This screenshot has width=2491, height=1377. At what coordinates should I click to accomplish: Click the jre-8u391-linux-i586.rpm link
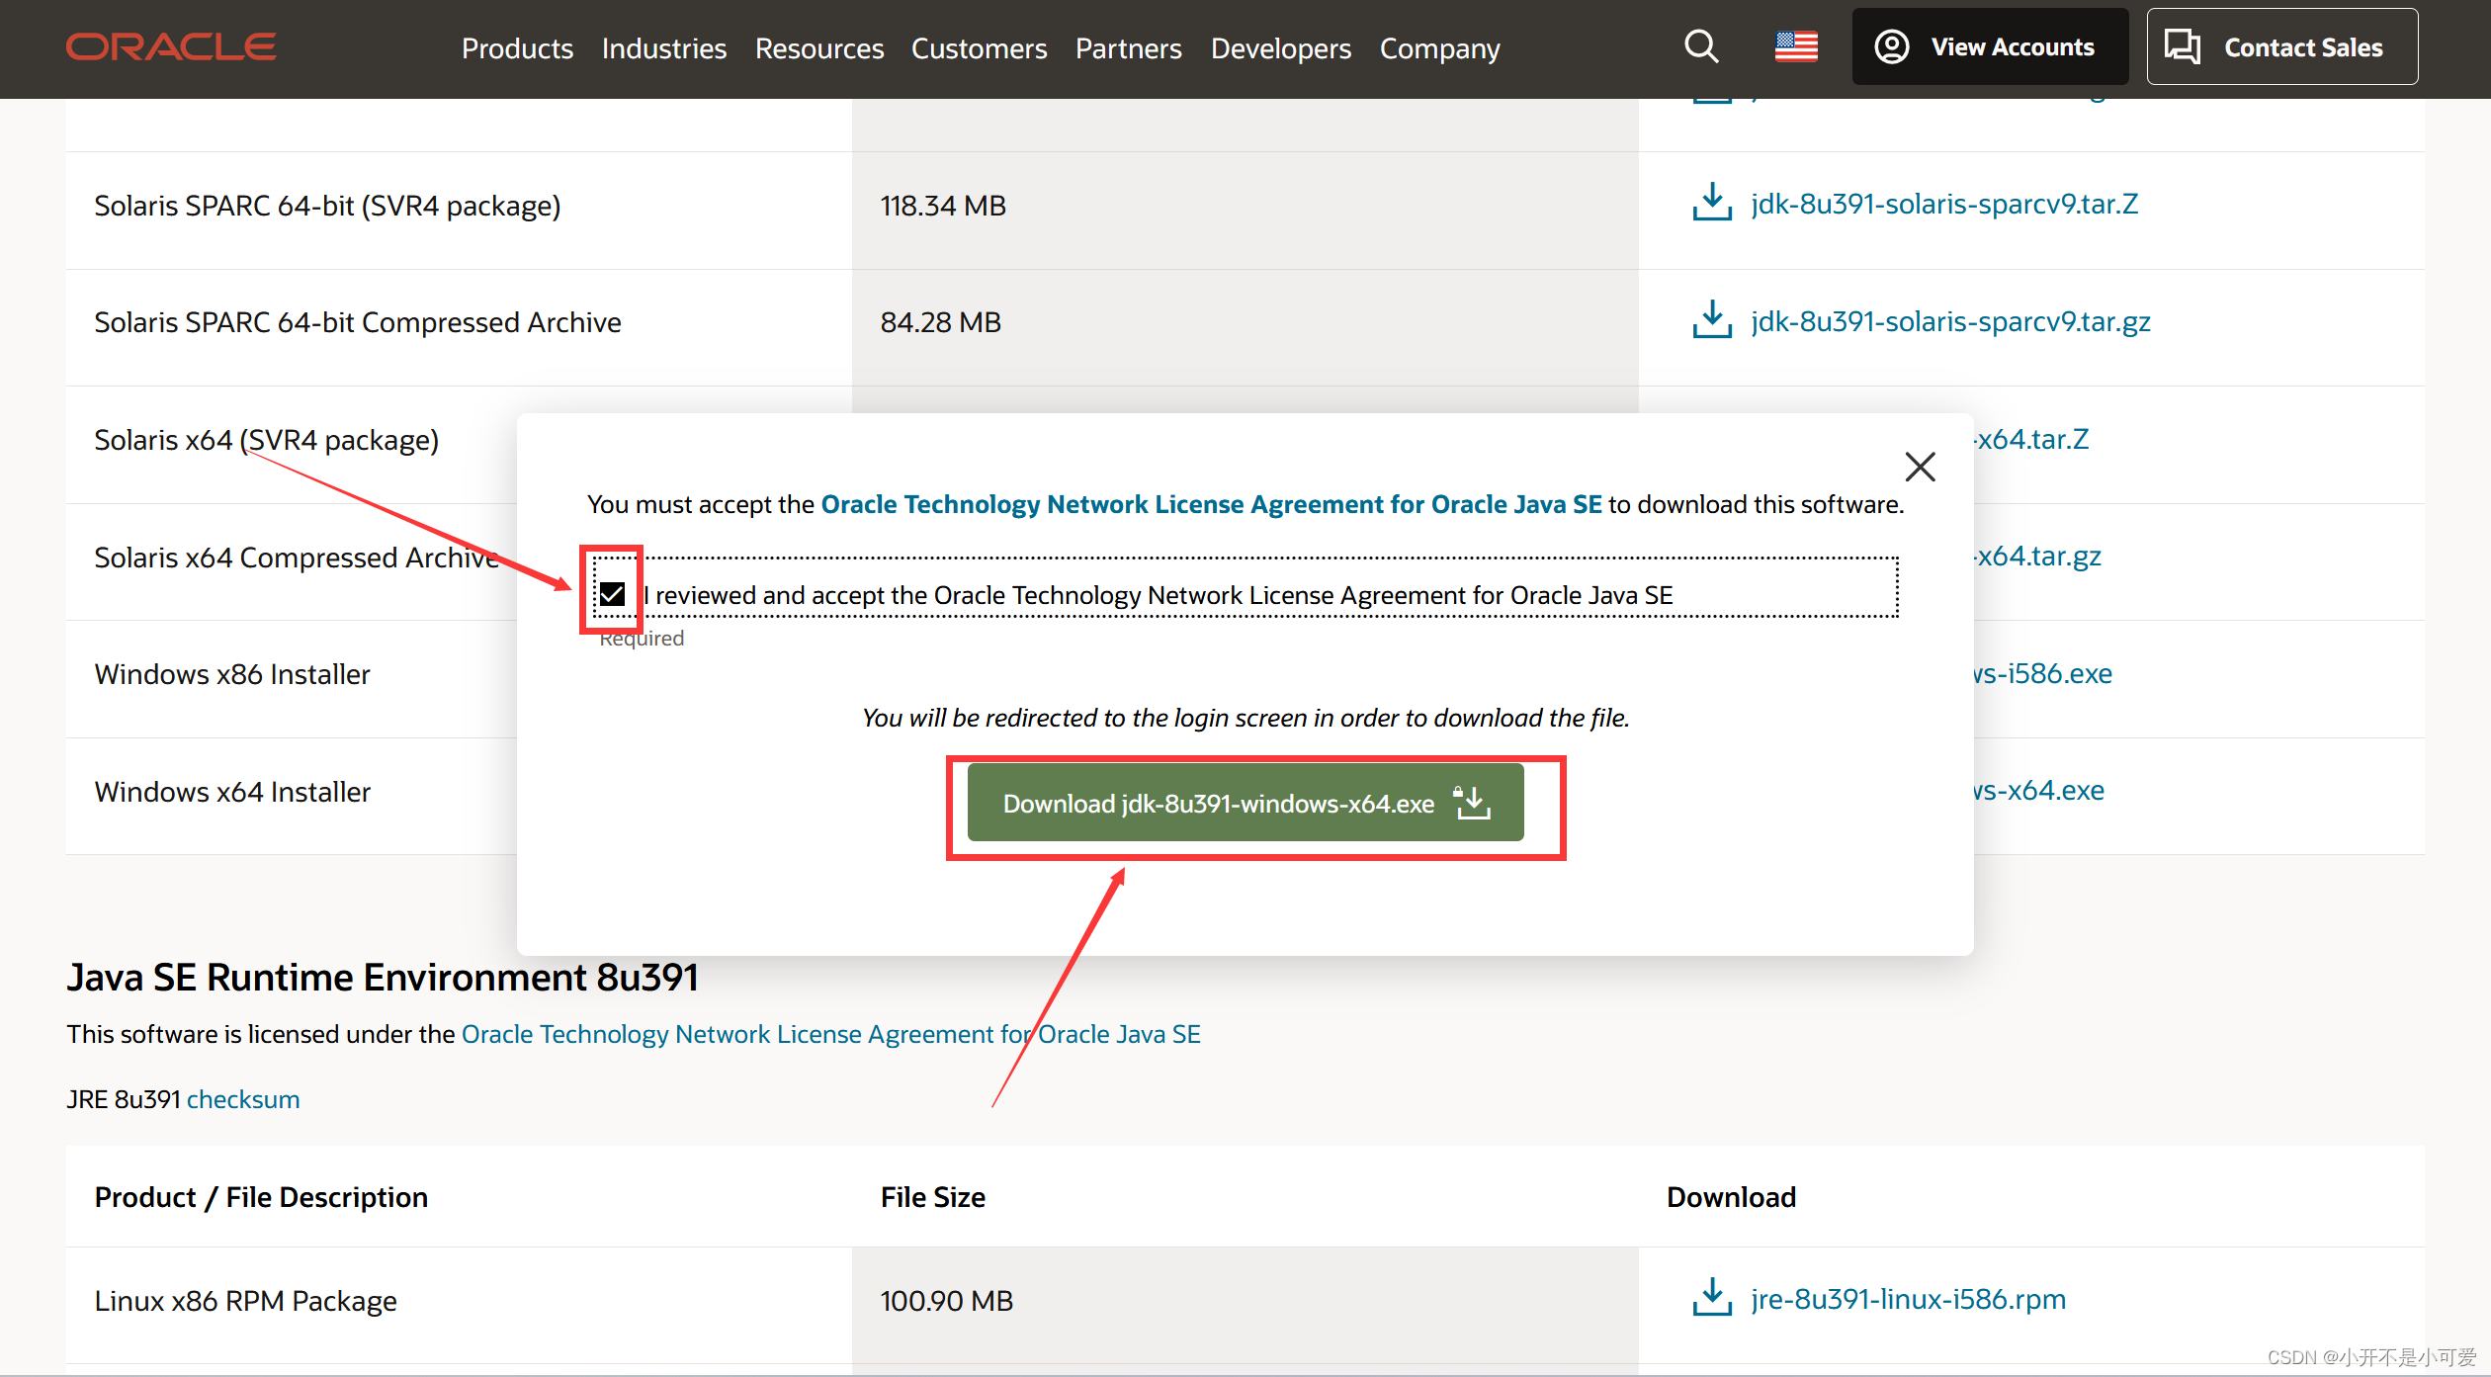point(1908,1299)
